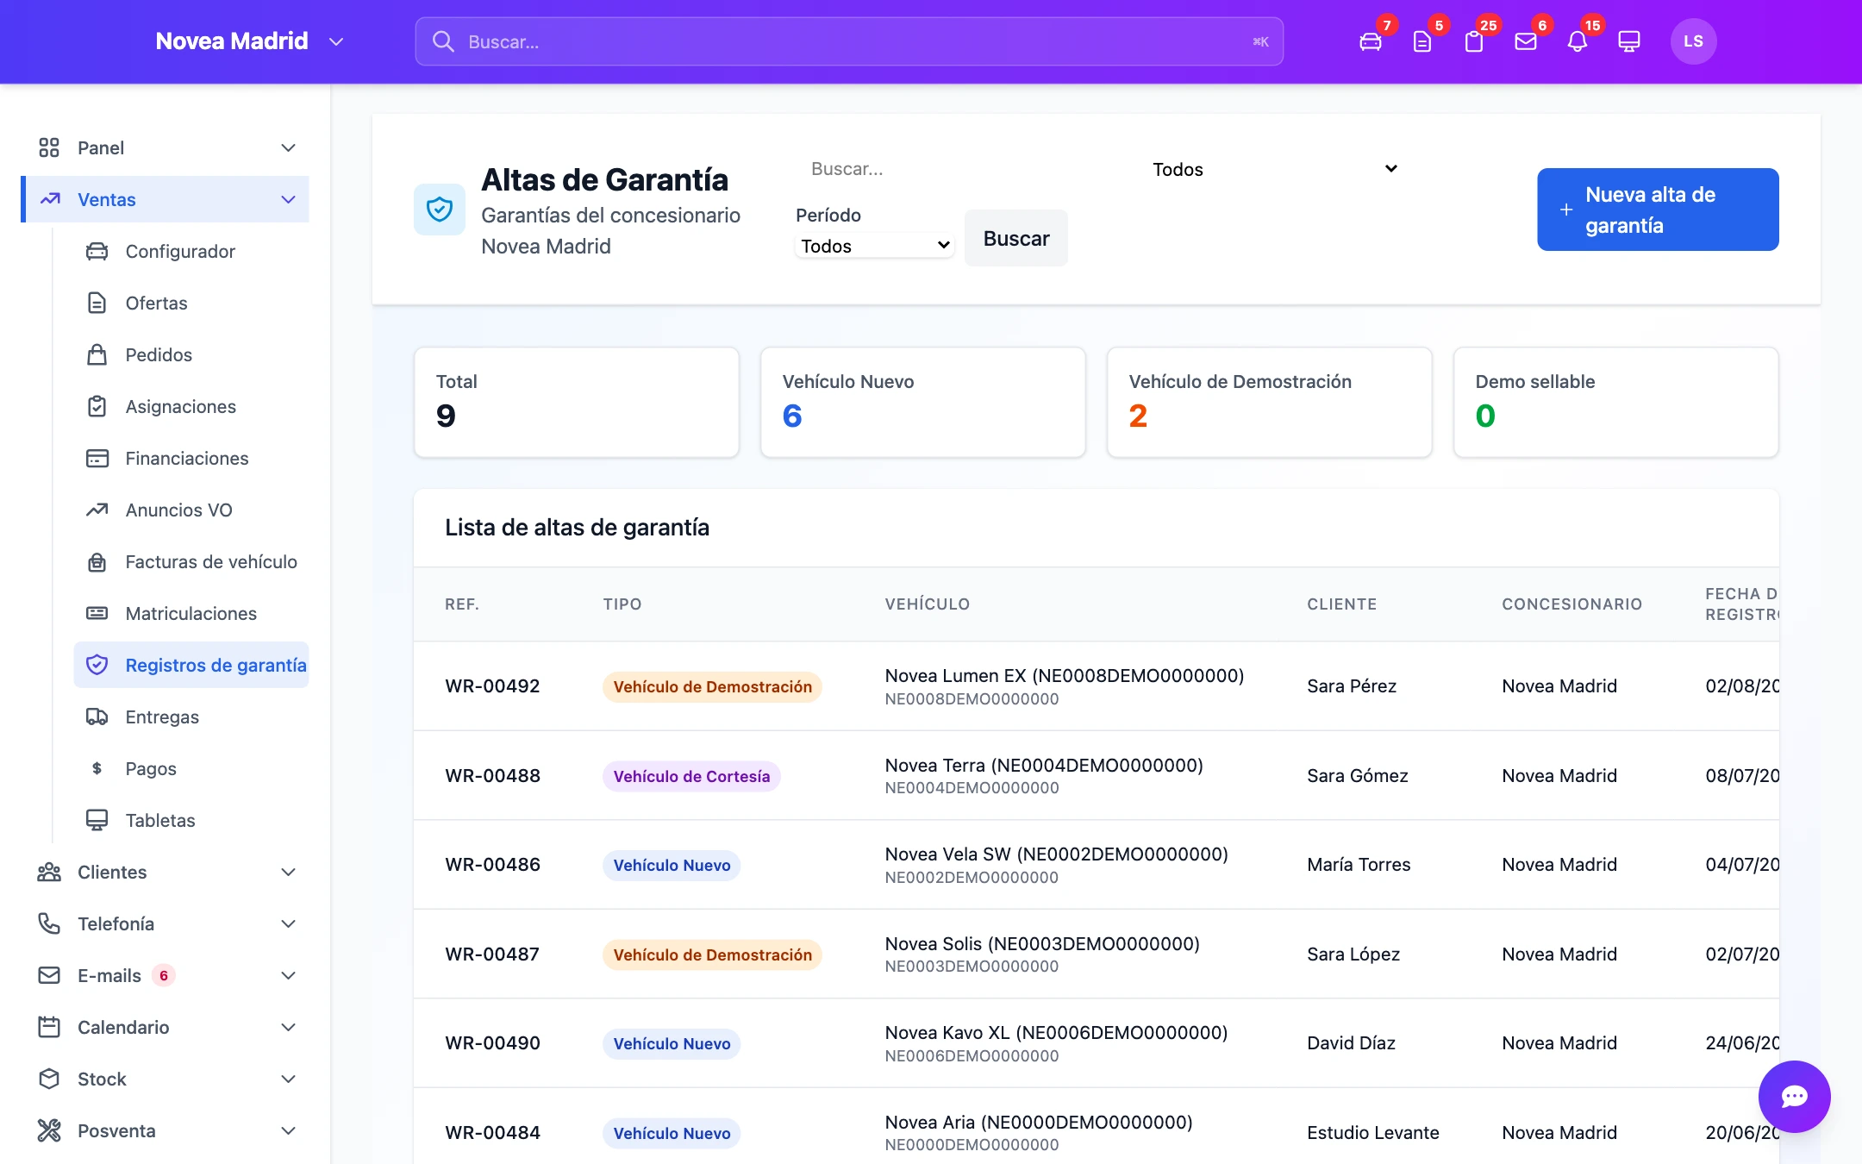Open the Todos type filter dropdown
Viewport: 1862px width, 1164px height.
[x=1274, y=169]
